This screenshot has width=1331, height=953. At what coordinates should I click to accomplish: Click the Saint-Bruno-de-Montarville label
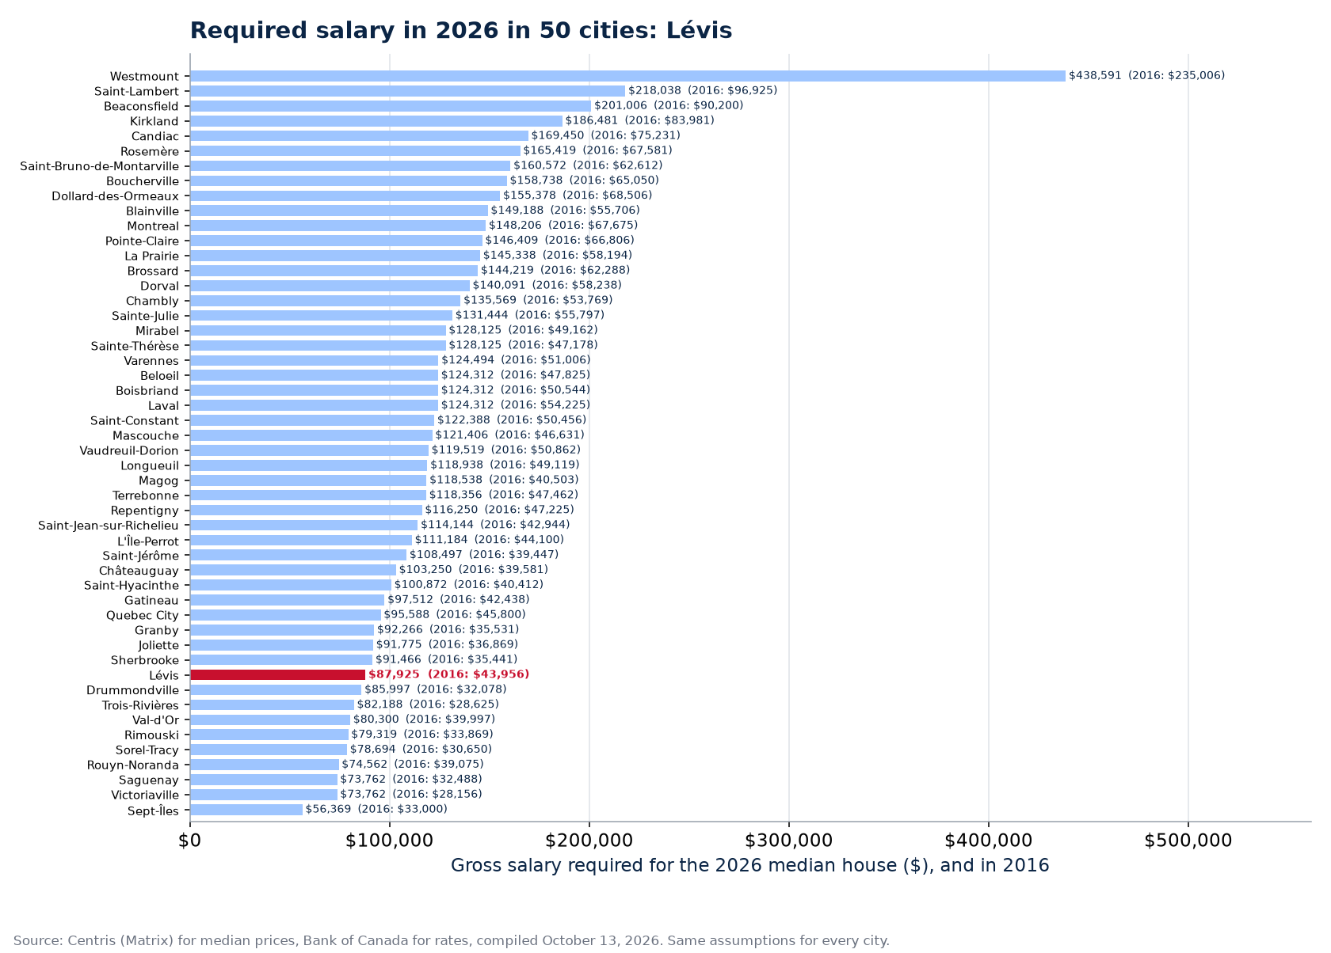100,166
